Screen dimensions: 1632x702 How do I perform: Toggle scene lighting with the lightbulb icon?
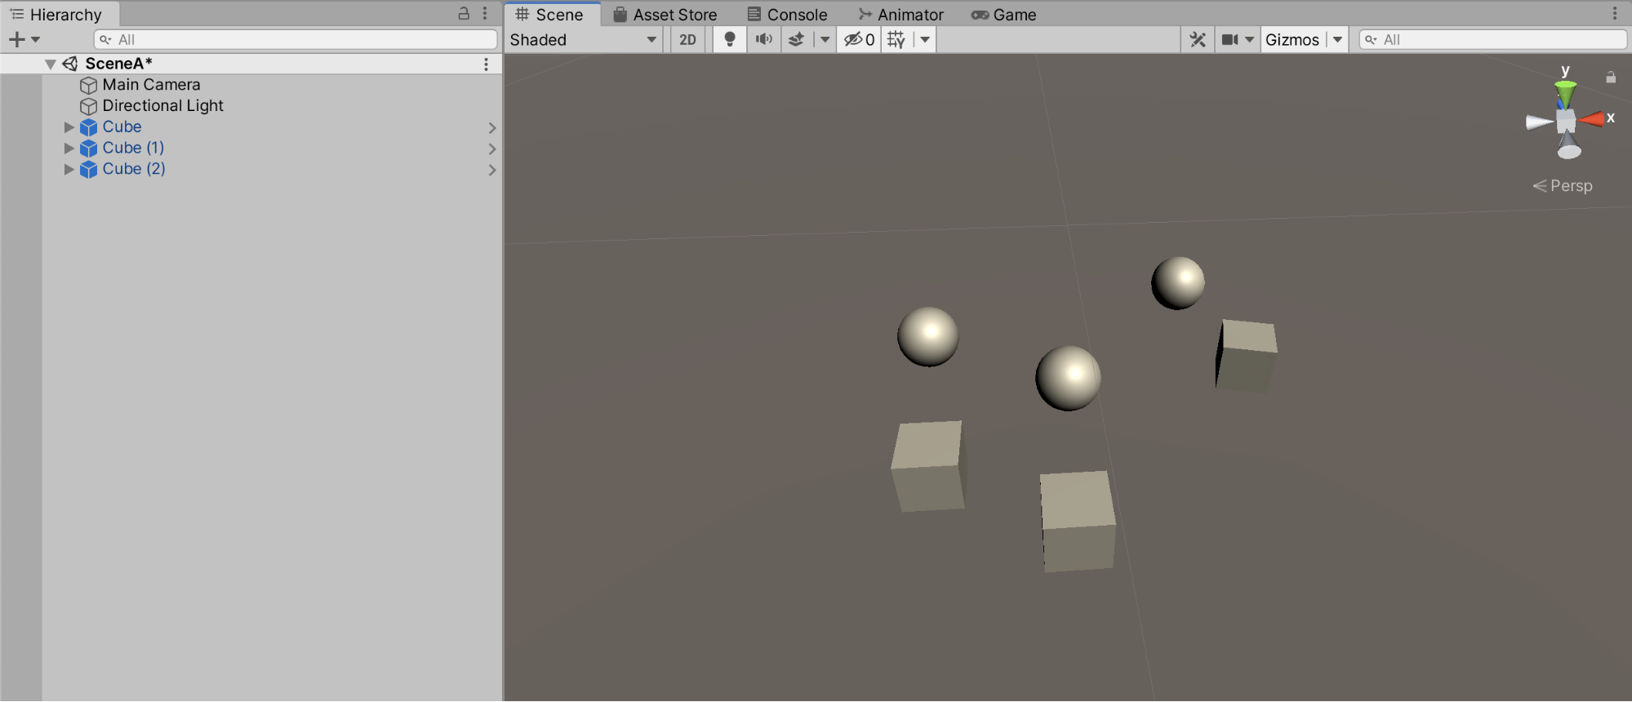pyautogui.click(x=730, y=39)
